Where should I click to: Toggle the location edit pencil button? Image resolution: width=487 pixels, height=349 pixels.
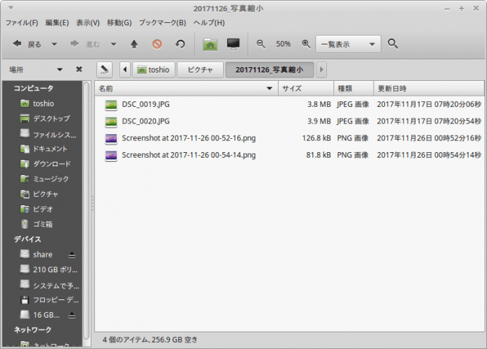[105, 69]
